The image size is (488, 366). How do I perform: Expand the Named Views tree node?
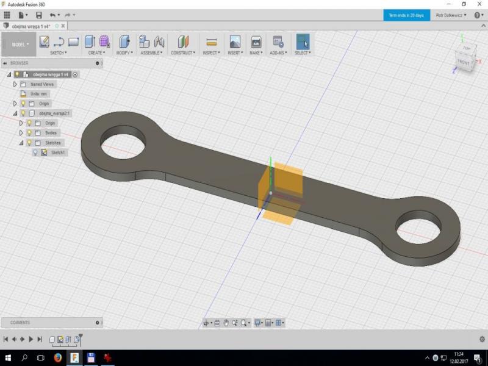[15, 84]
